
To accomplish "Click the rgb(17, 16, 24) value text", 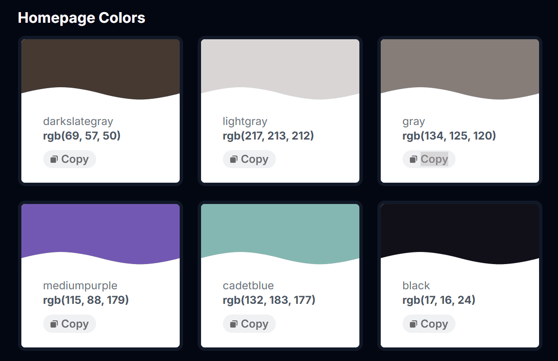I will pos(438,299).
